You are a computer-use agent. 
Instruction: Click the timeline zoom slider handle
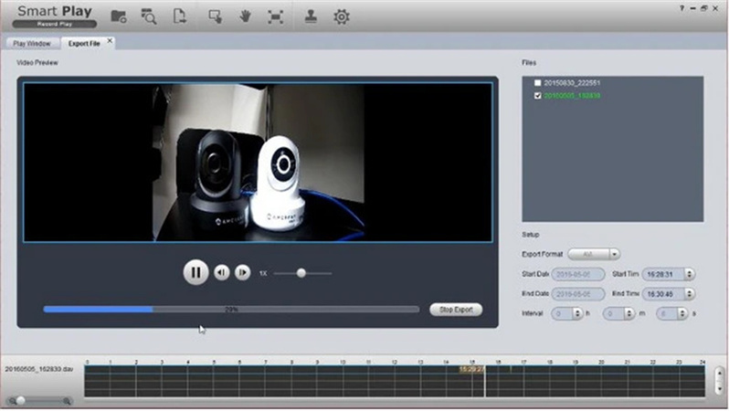point(21,400)
